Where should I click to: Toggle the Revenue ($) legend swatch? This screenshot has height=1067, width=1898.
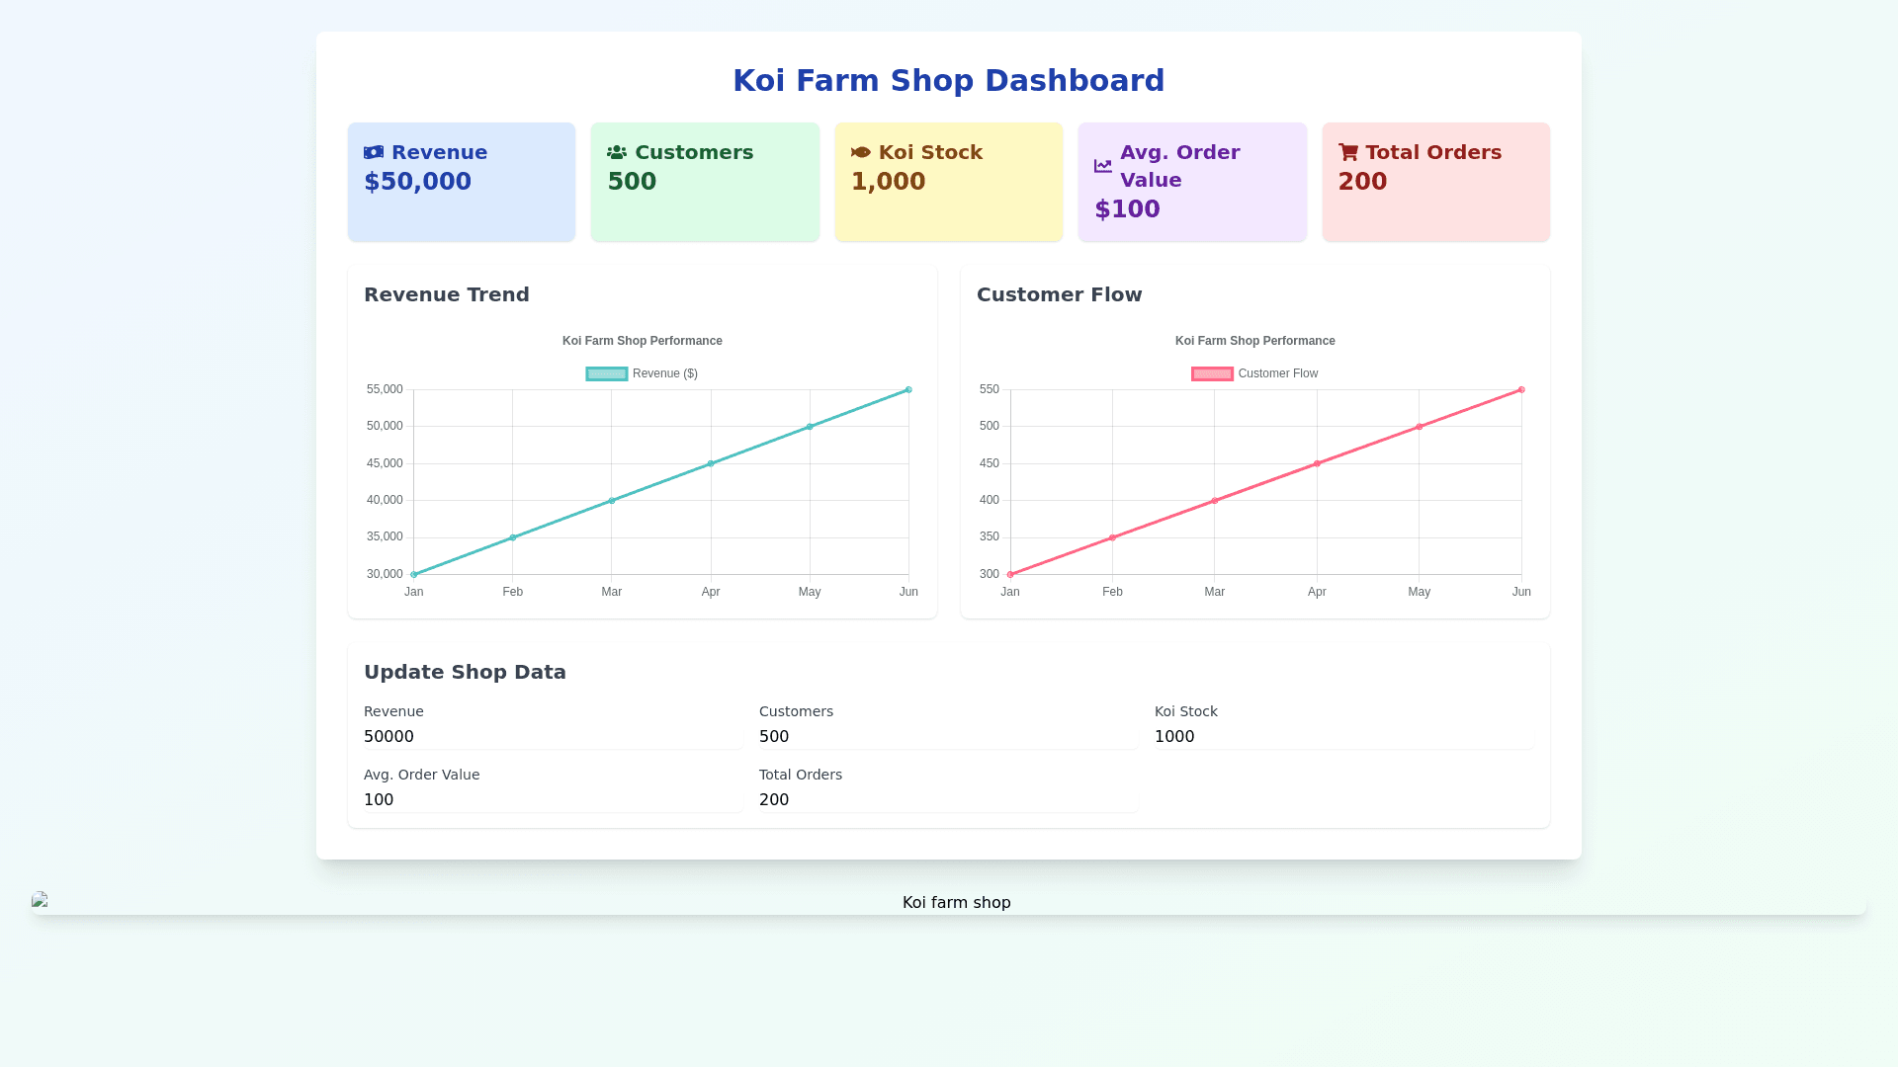tap(607, 373)
